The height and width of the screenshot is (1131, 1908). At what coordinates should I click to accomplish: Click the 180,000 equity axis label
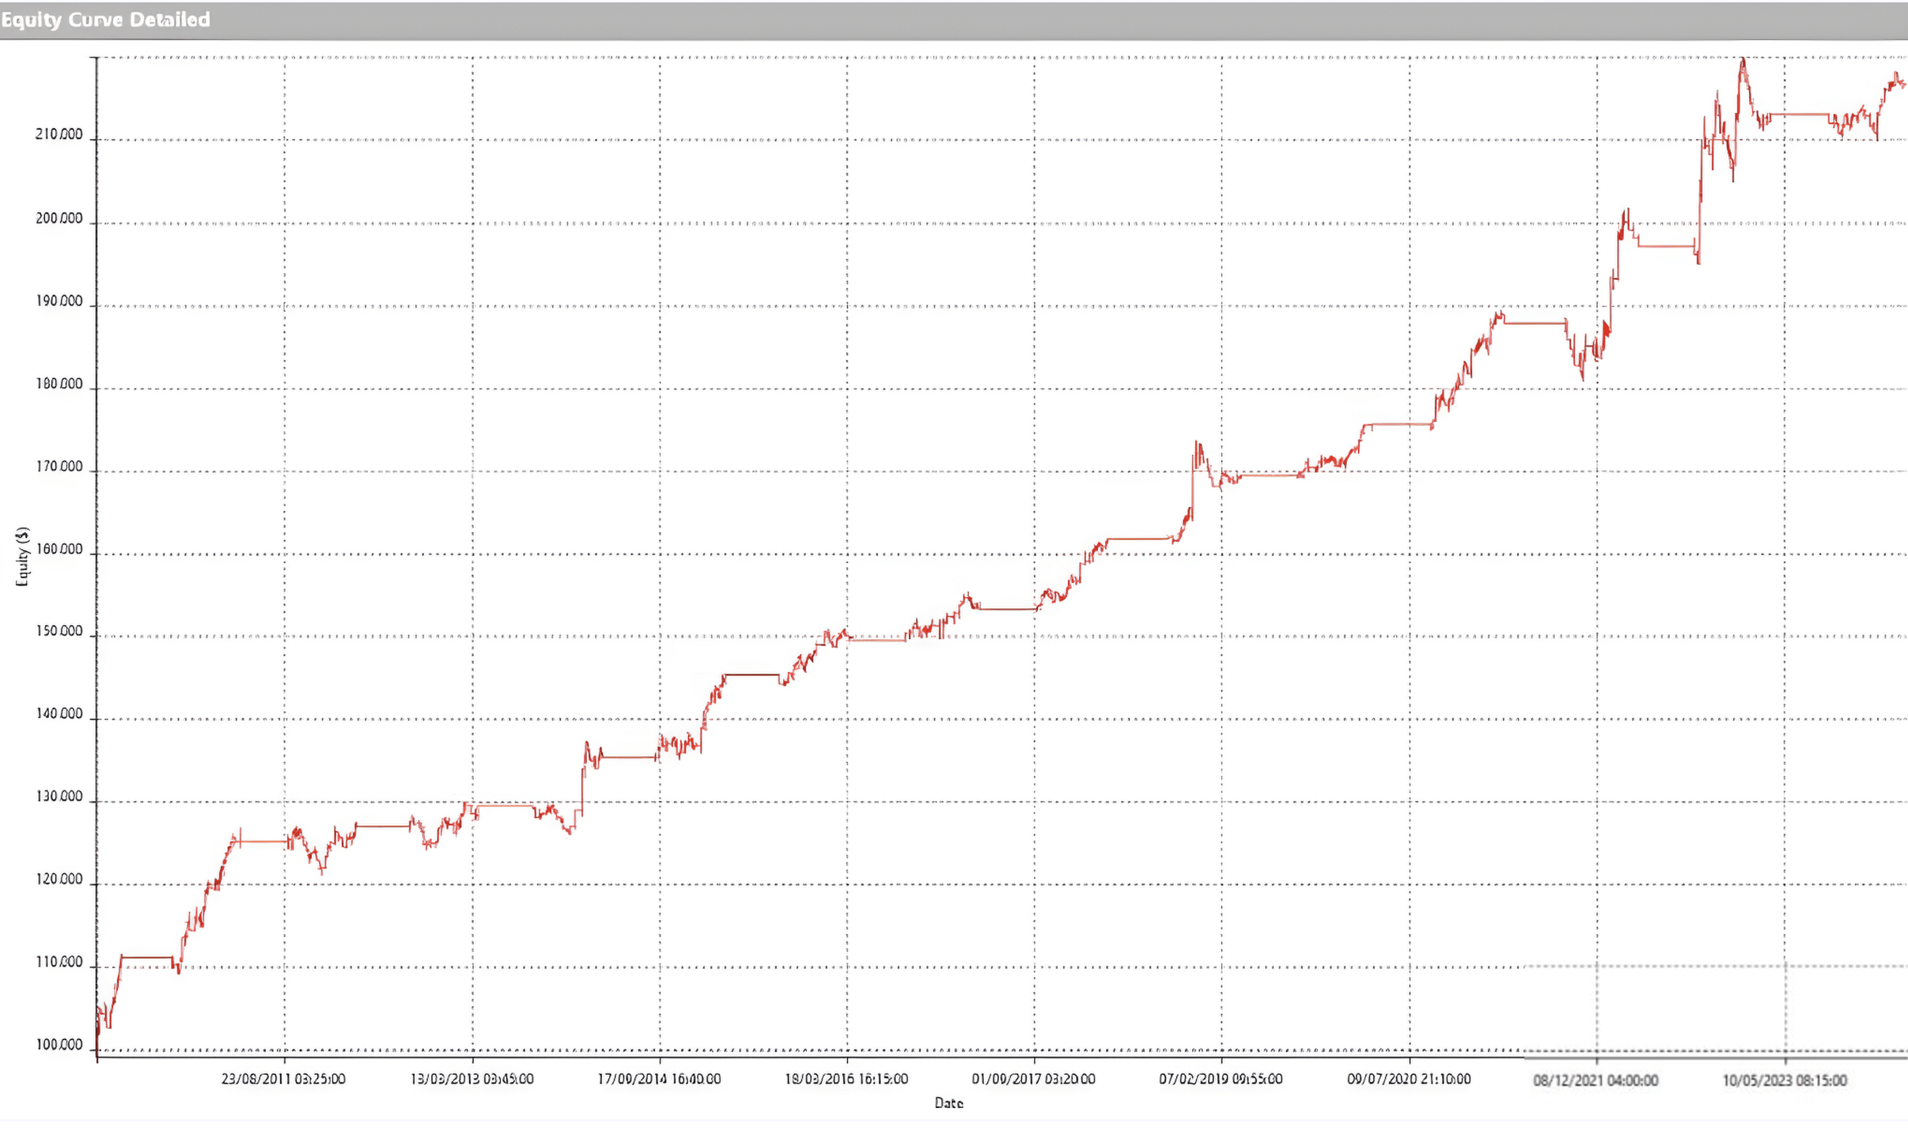click(59, 384)
